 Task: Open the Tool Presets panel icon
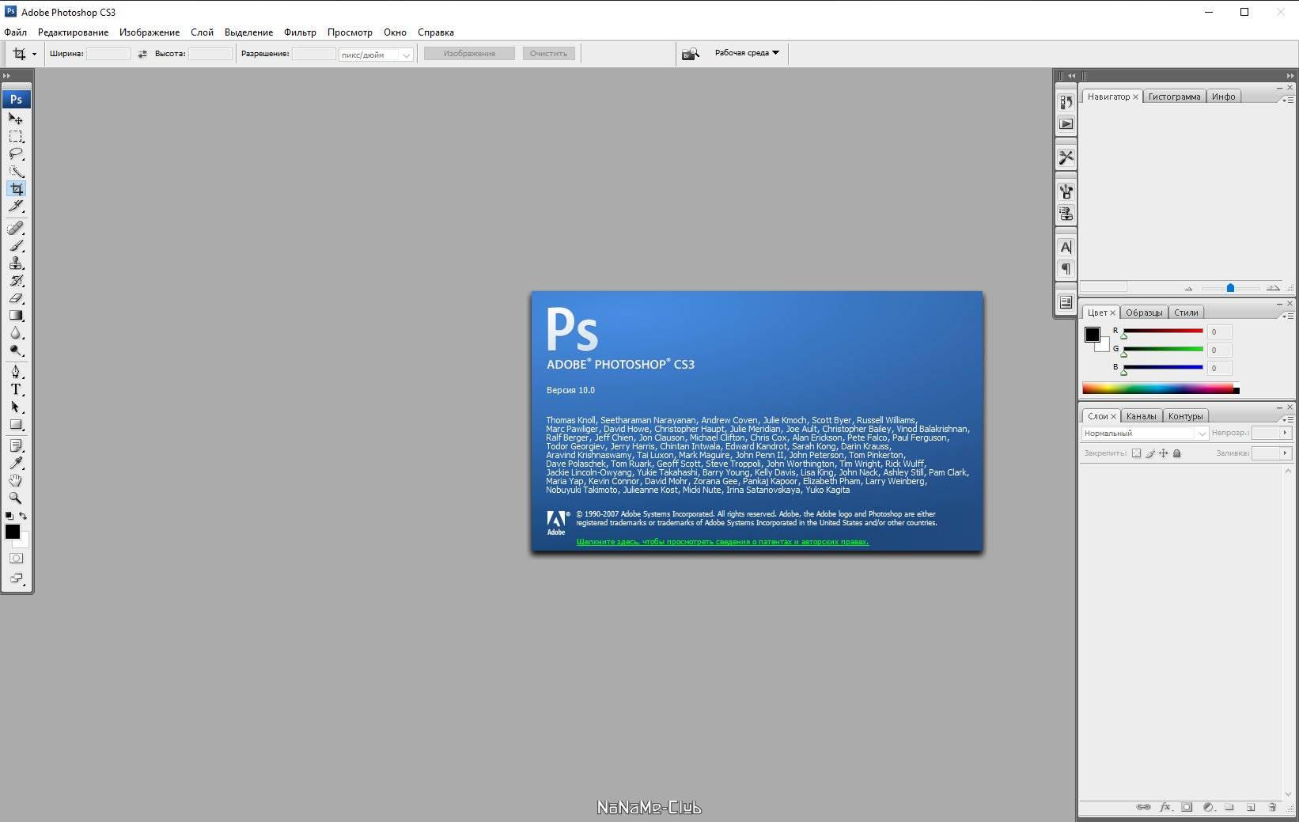(x=1066, y=157)
